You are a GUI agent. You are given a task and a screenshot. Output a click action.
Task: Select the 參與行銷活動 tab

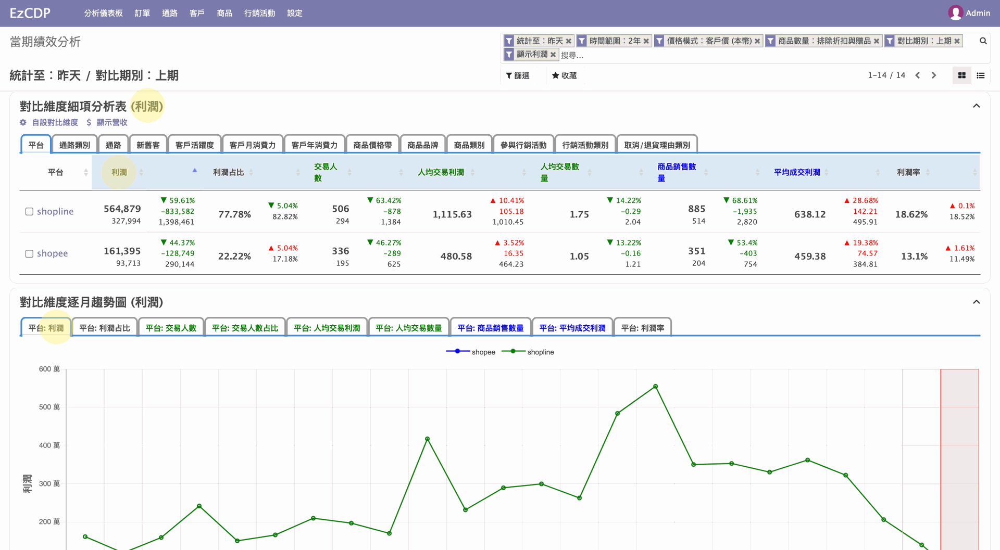point(523,145)
